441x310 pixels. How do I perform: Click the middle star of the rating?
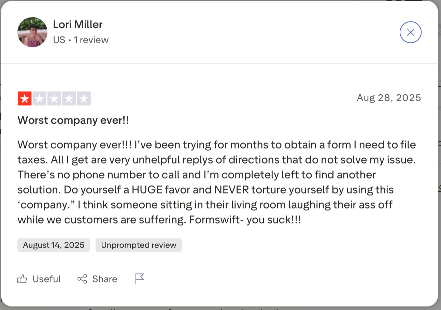[x=54, y=98]
